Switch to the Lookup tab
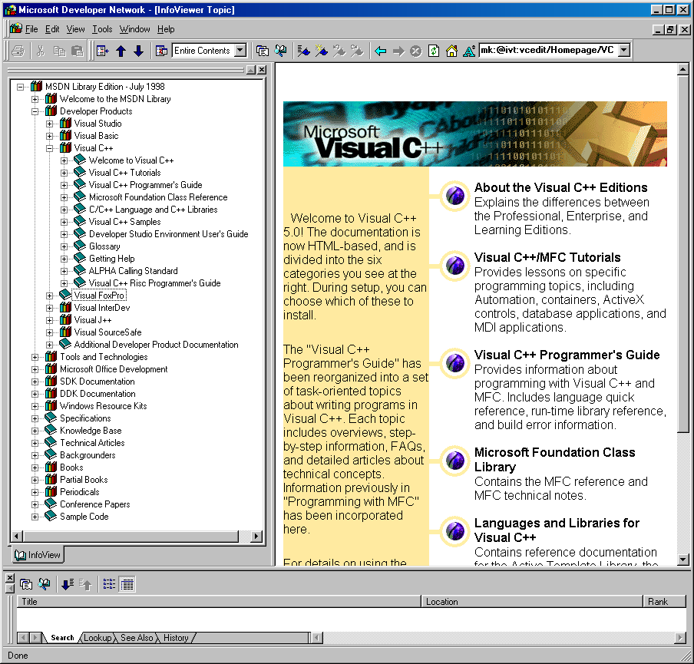The width and height of the screenshot is (694, 664). (x=97, y=638)
